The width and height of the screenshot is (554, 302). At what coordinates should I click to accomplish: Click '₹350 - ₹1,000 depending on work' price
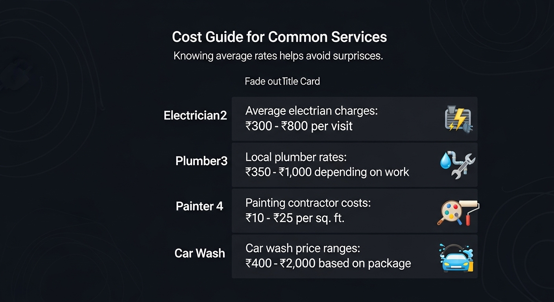click(x=327, y=172)
